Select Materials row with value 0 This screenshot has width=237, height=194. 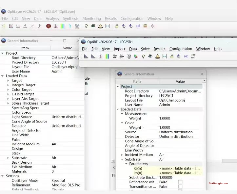coord(42,171)
